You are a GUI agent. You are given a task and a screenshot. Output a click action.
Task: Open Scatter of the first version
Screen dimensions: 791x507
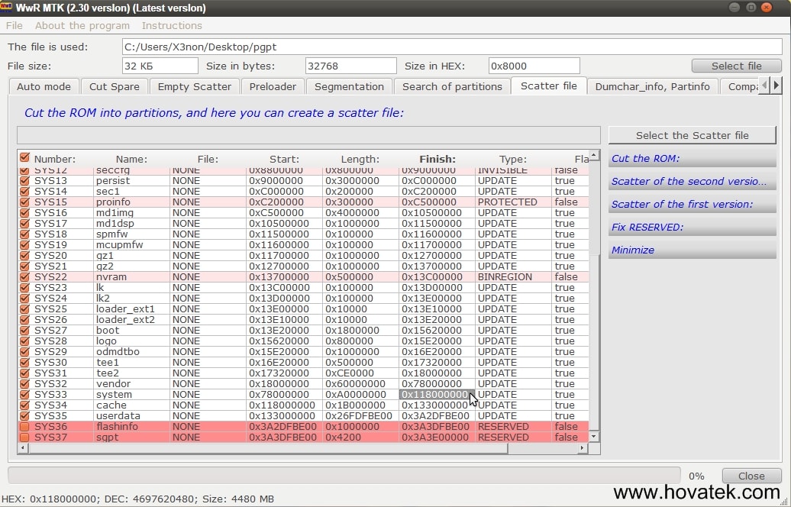(689, 205)
